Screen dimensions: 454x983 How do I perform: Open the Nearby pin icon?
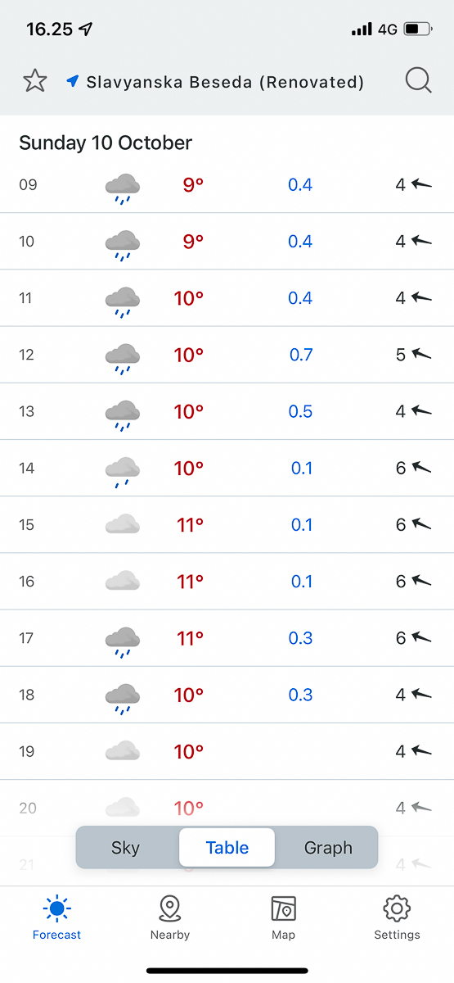point(170,917)
